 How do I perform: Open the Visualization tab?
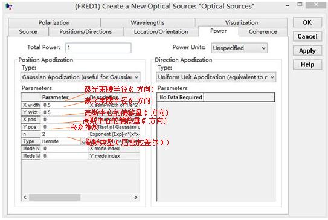coord(242,22)
